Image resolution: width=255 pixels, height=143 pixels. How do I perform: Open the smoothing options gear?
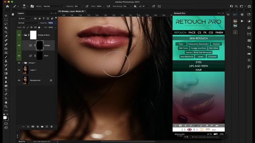point(135,6)
